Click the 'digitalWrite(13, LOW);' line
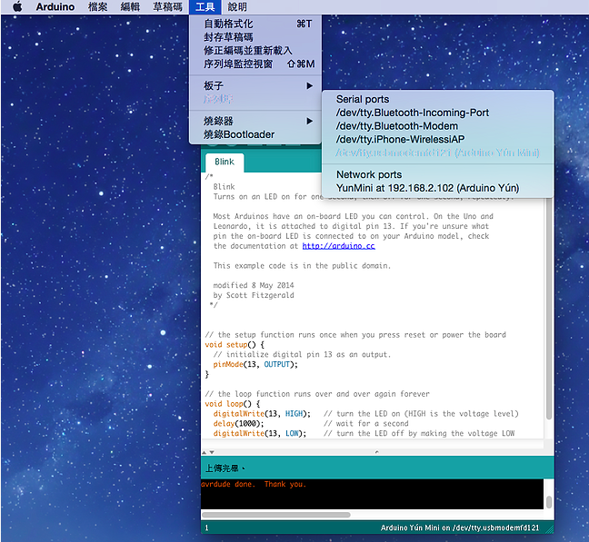589x542 pixels. (x=260, y=434)
